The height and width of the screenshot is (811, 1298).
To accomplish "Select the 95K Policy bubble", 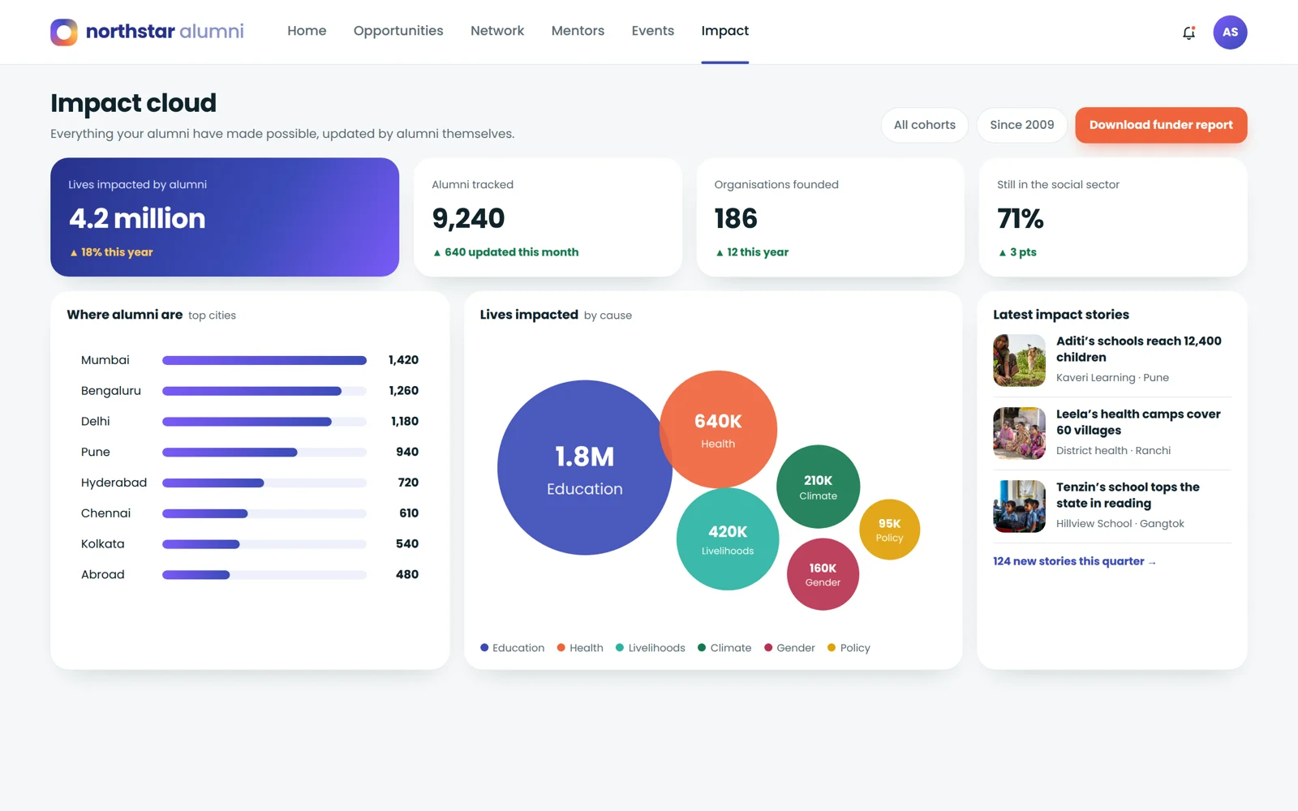I will [x=889, y=530].
